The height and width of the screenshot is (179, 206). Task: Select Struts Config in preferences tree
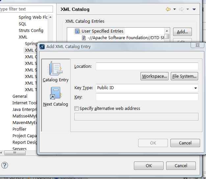click(31, 31)
